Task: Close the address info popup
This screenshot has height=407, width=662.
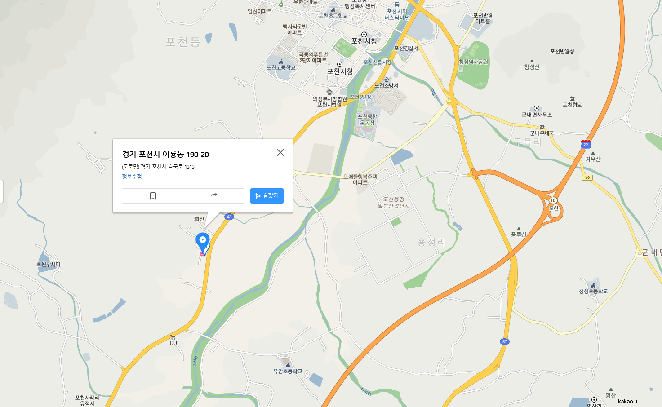Action: [x=280, y=152]
